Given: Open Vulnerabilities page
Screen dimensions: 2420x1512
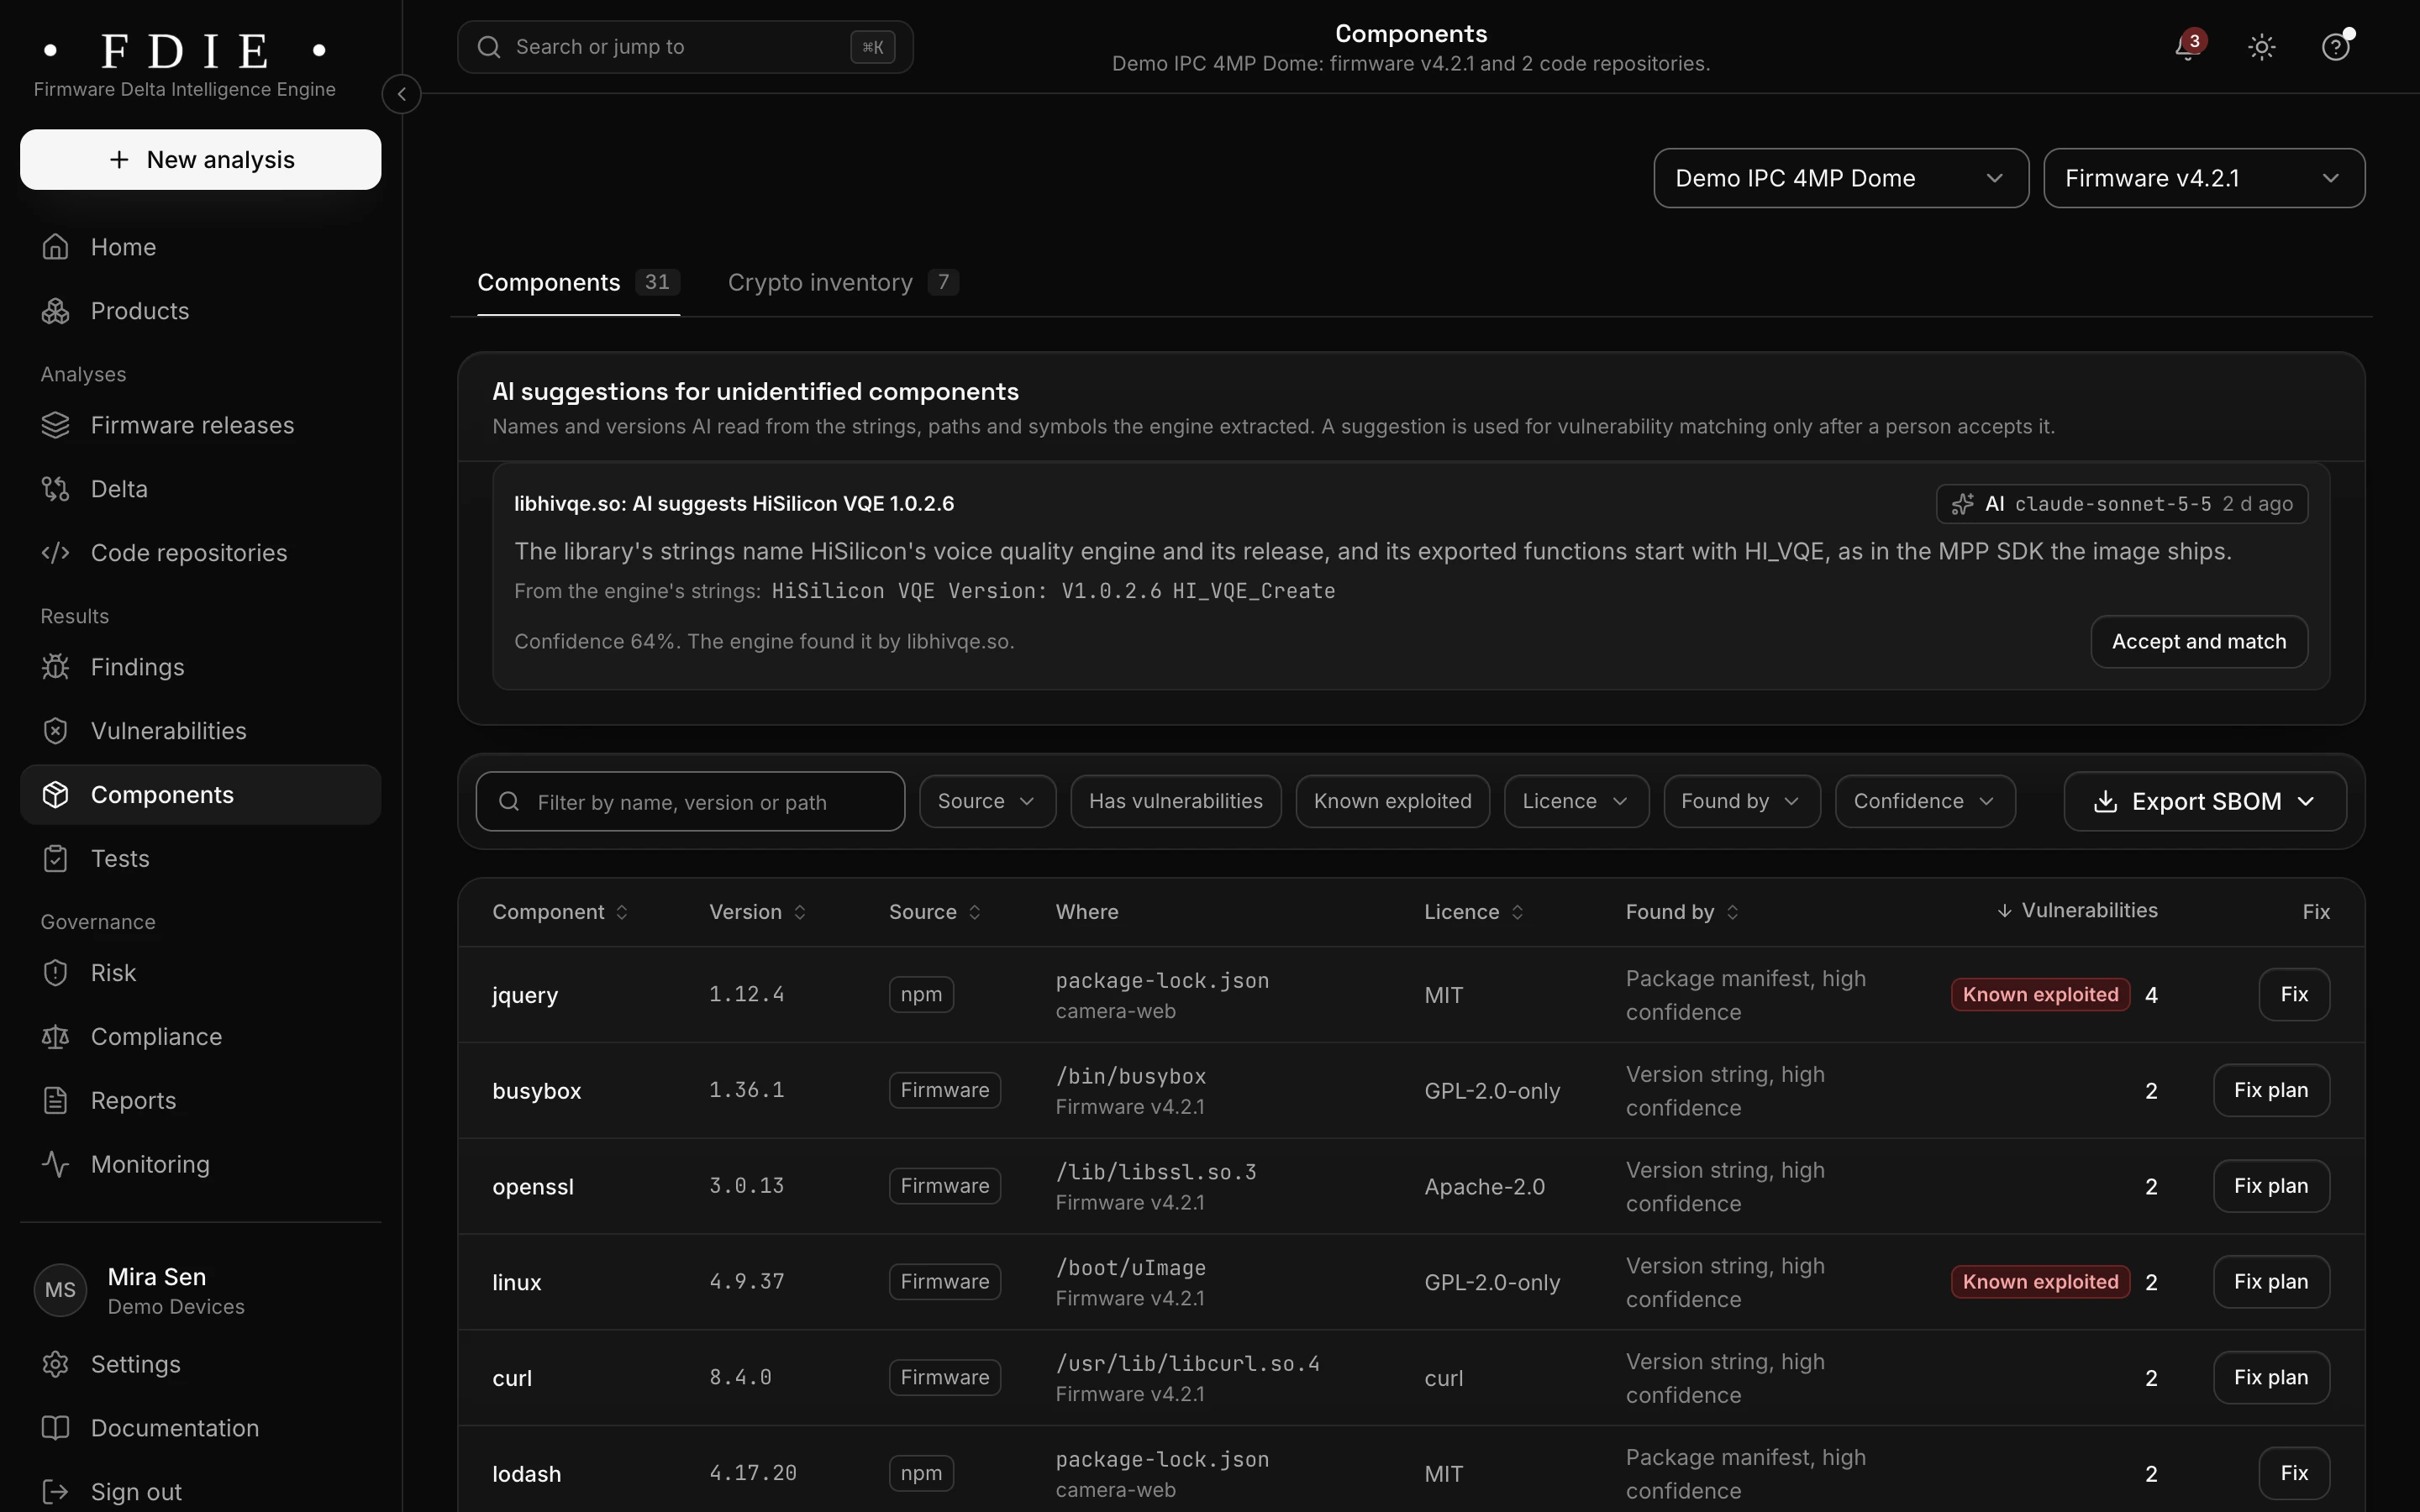Looking at the screenshot, I should tap(201, 731).
